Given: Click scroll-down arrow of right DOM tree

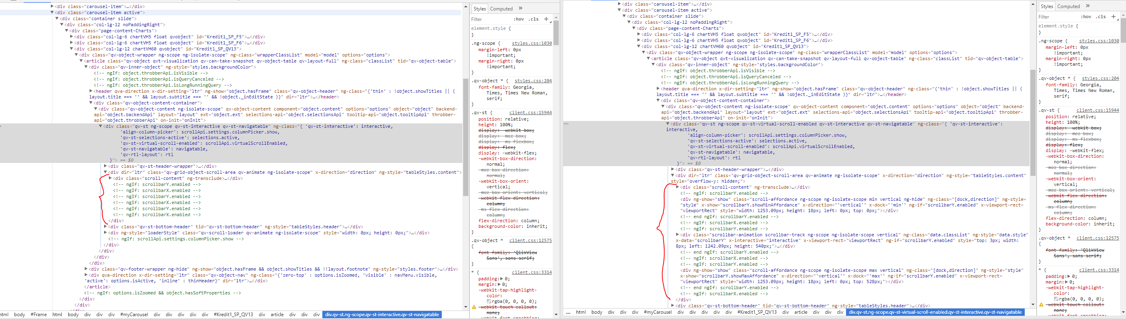Looking at the screenshot, I should click(x=1033, y=304).
